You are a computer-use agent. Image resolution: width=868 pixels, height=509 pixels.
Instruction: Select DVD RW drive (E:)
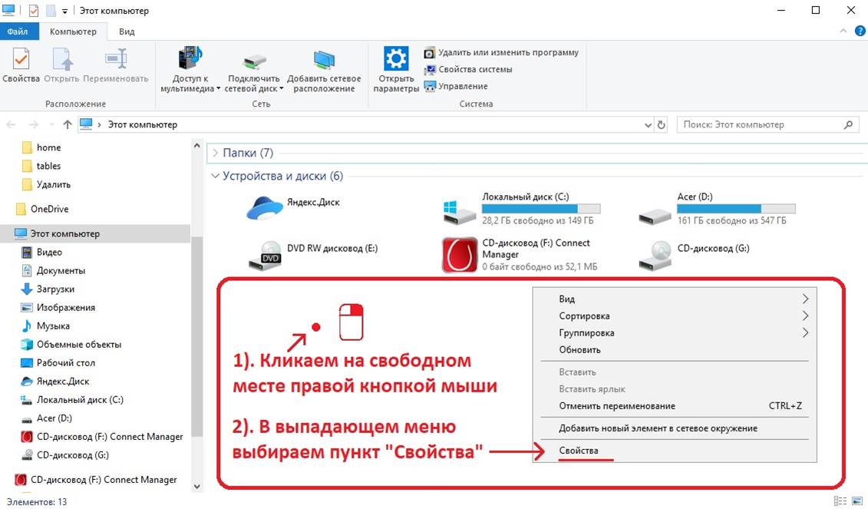313,255
